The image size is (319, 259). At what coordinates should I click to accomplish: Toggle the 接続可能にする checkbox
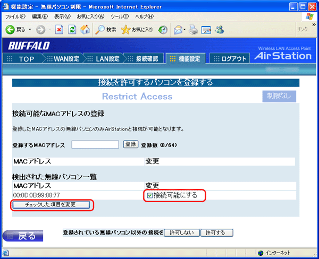[x=149, y=195]
